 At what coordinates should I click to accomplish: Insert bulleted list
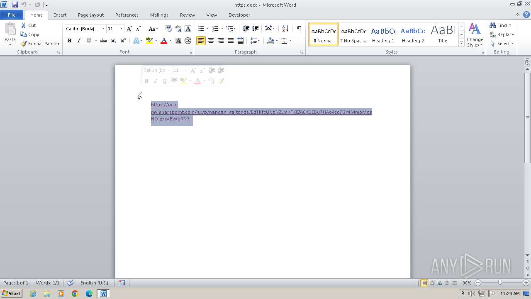201,29
